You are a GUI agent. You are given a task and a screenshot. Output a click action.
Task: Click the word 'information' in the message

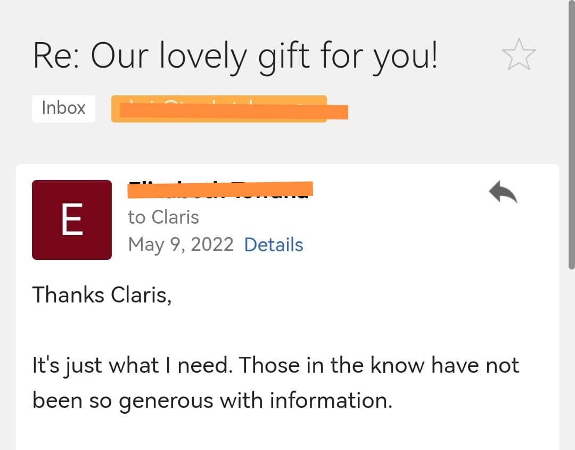(330, 400)
